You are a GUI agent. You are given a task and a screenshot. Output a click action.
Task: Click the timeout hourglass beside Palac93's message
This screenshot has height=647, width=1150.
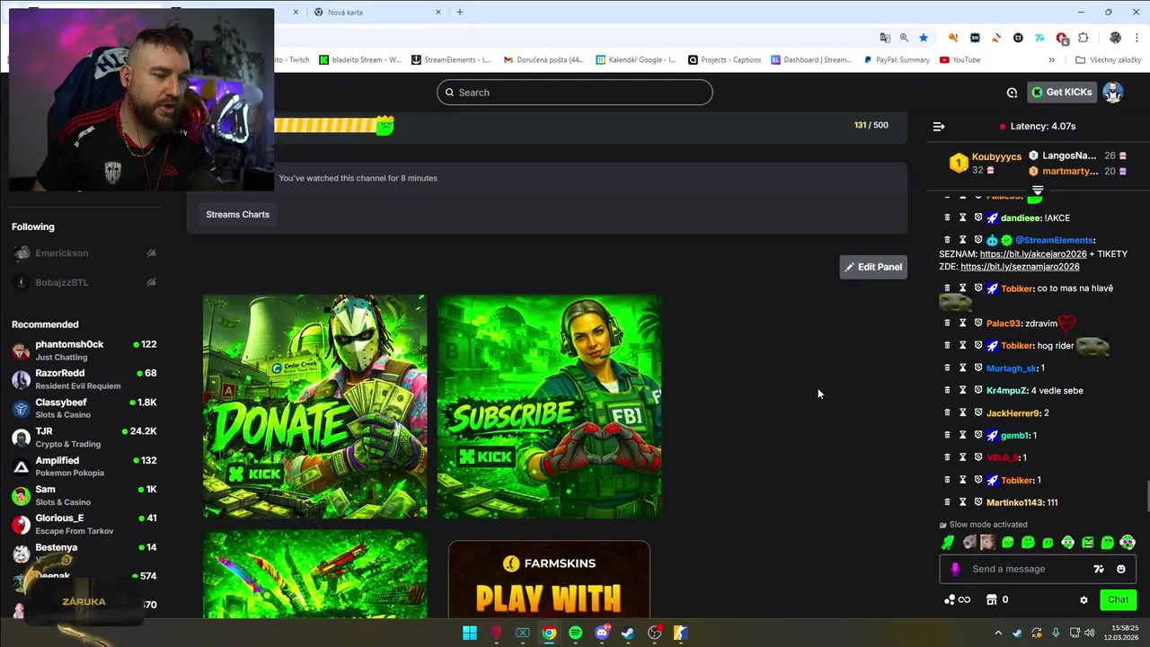point(962,323)
